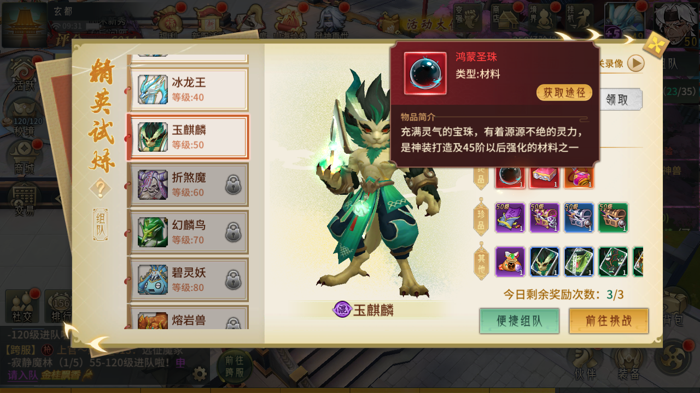This screenshot has width=700, height=393.
Task: Open chat settings gear icon
Action: point(200,374)
